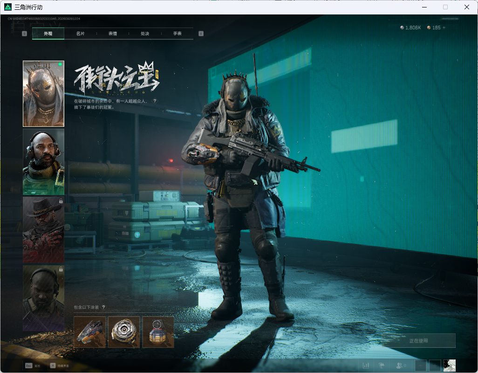Click the H 隐藏界面 hide UI button

click(x=60, y=366)
